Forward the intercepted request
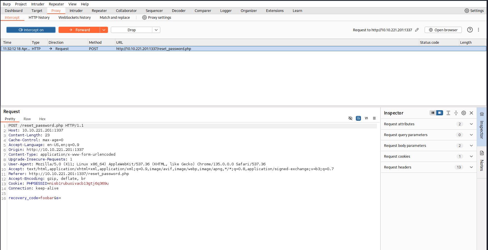The width and height of the screenshot is (488, 250). pyautogui.click(x=79, y=30)
